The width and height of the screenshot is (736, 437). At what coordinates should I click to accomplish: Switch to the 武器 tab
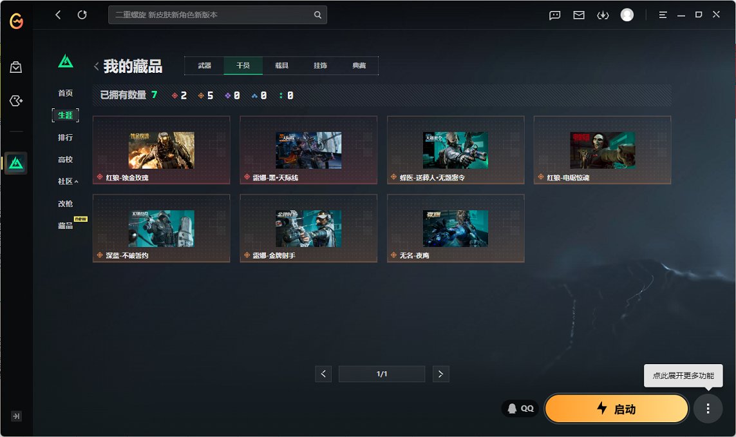click(204, 65)
